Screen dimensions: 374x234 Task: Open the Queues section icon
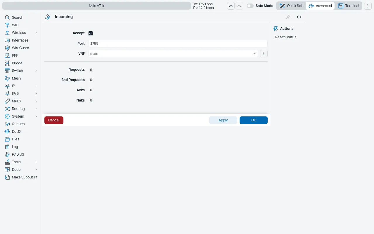click(7, 124)
